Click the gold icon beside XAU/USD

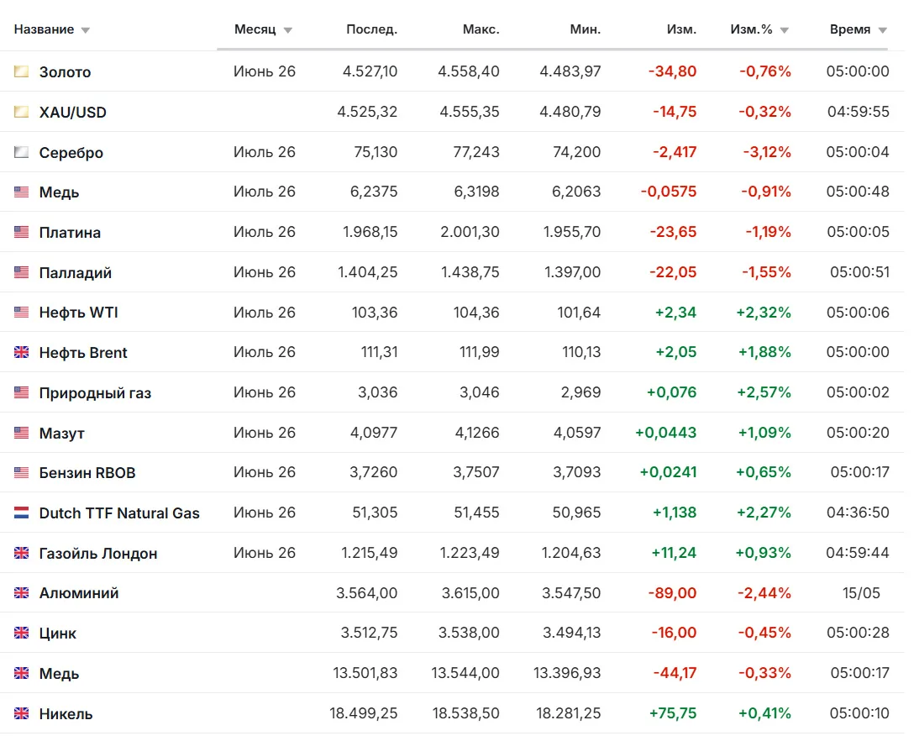coord(22,112)
